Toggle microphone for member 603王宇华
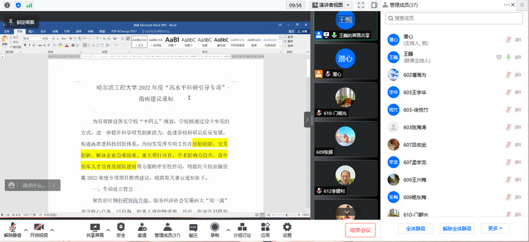 click(x=508, y=93)
